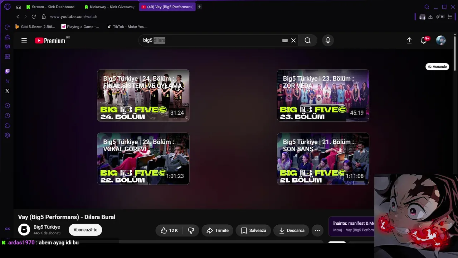
Task: Open the tab search magnifier icon
Action: [427, 7]
